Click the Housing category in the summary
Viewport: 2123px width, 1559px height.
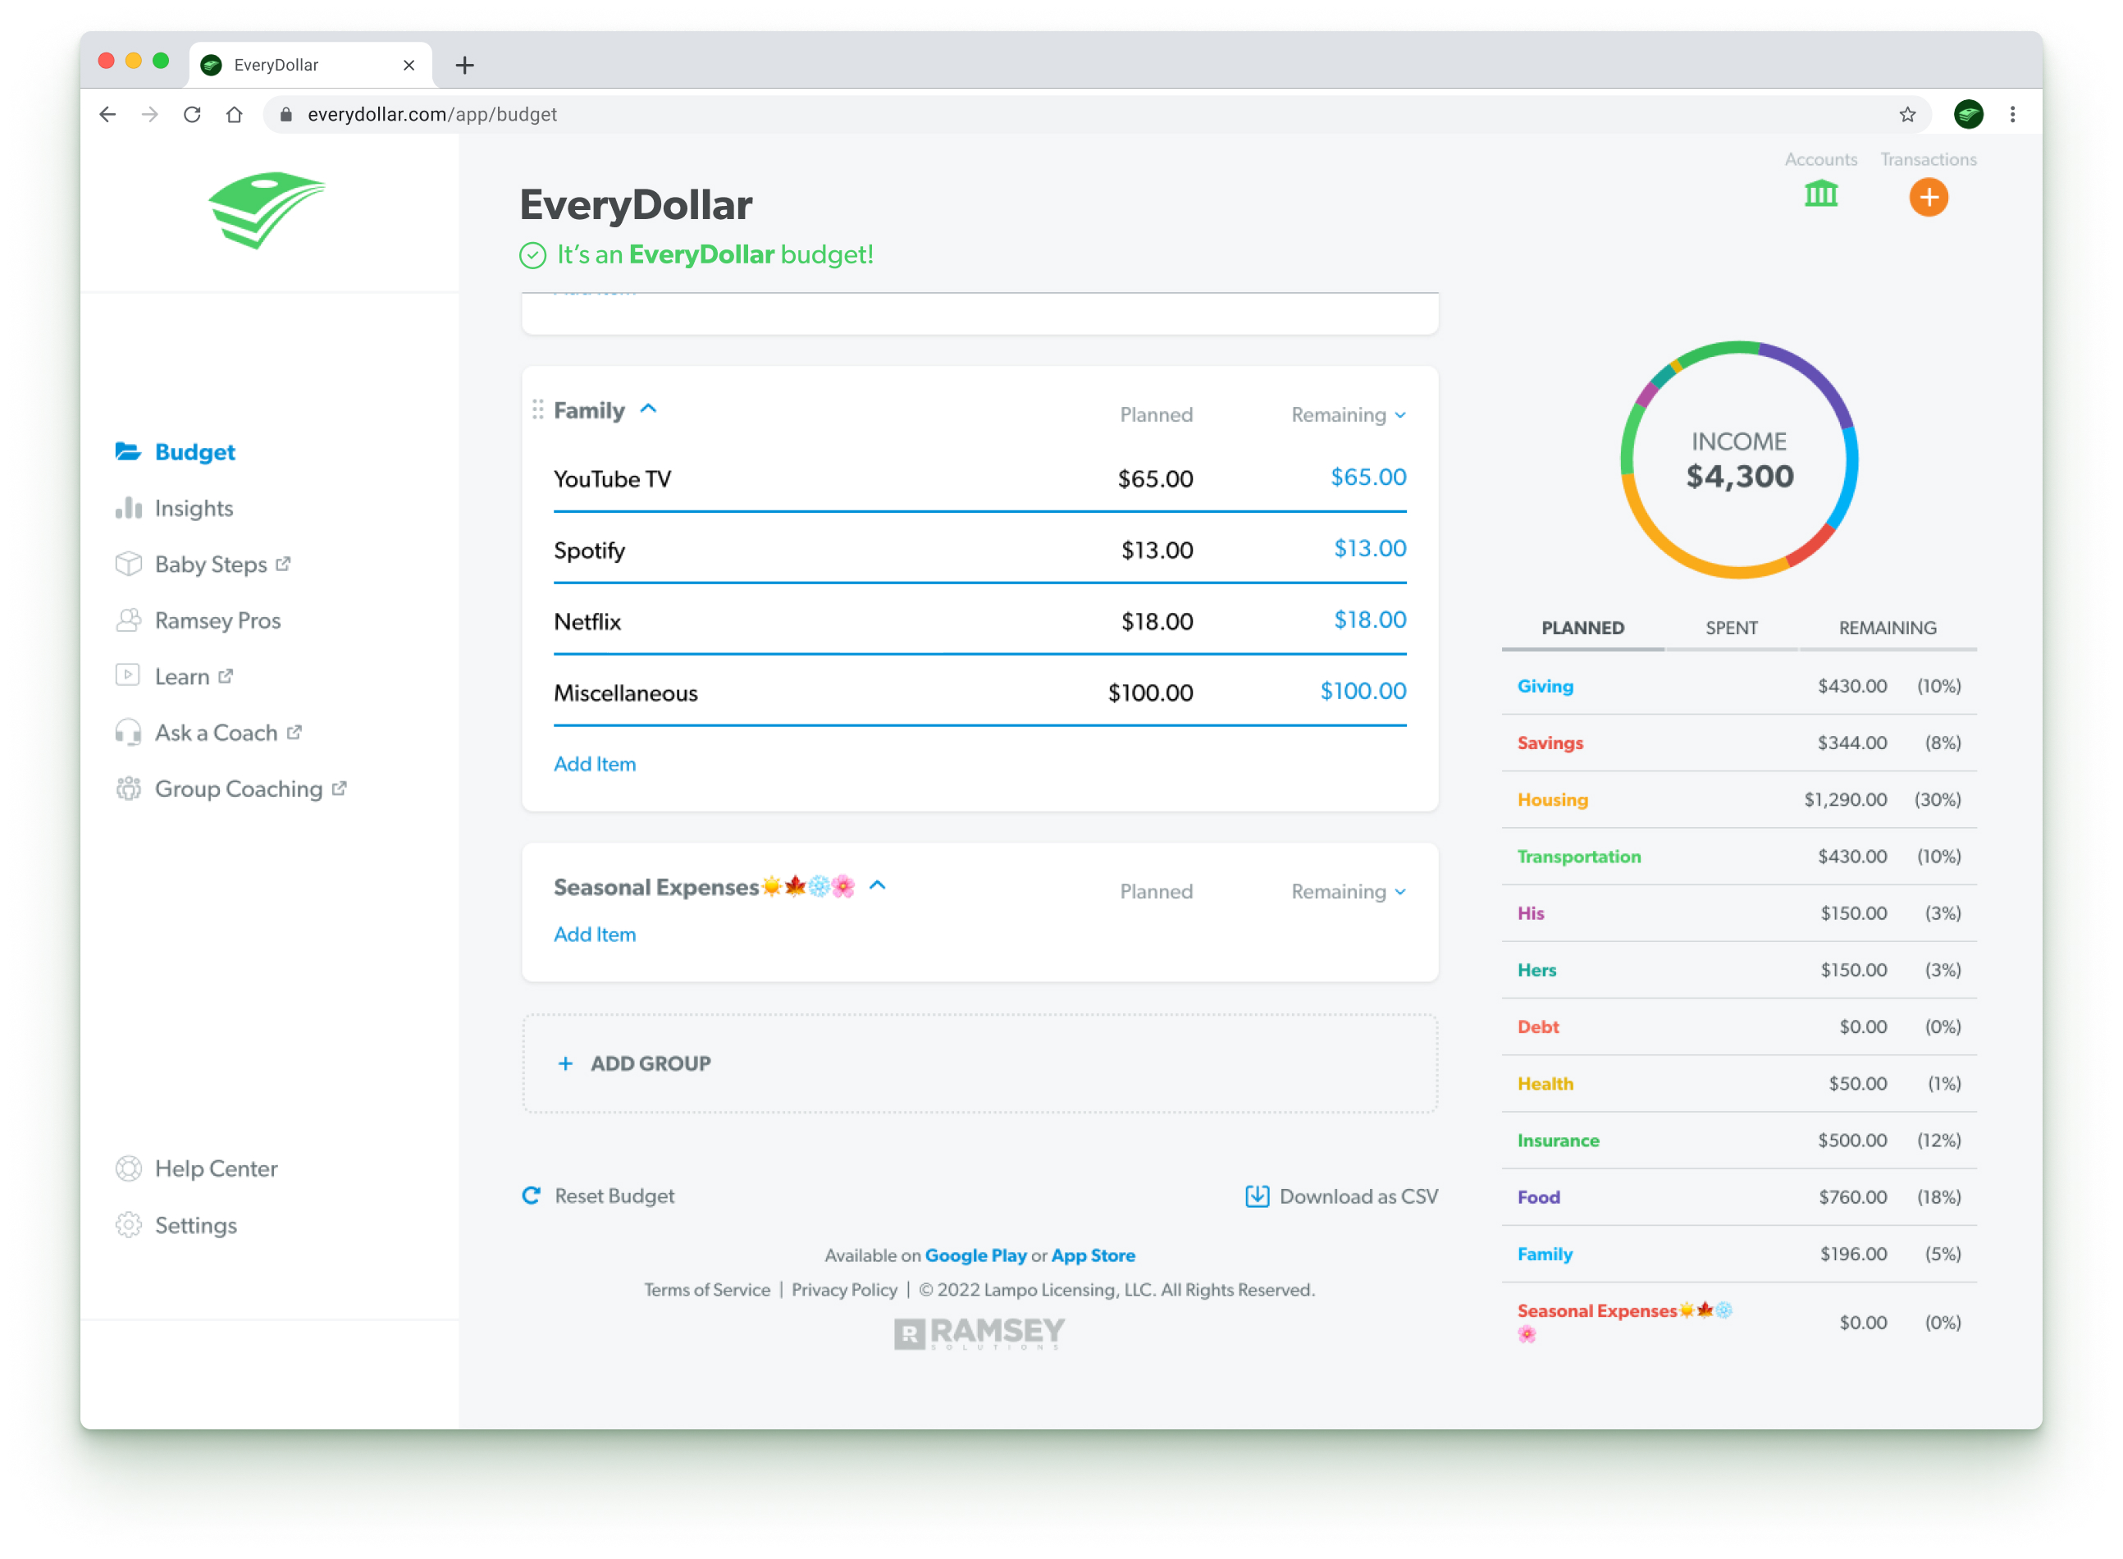[x=1552, y=799]
